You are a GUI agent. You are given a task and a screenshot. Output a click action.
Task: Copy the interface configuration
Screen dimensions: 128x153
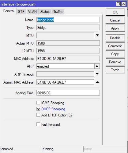pos(115,54)
